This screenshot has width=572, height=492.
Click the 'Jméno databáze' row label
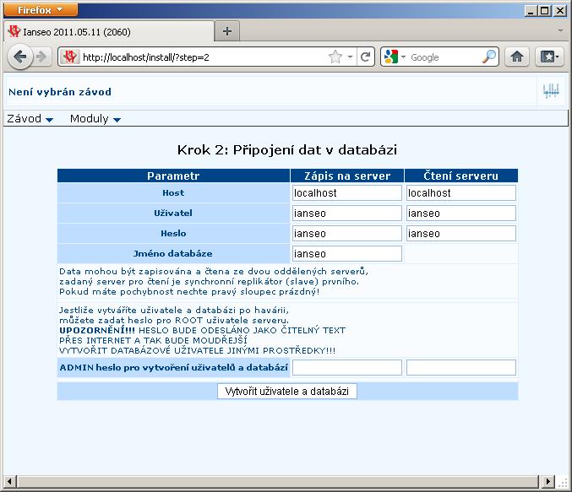point(173,254)
